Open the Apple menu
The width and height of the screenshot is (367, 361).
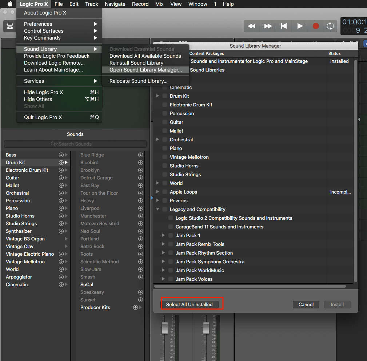10,4
